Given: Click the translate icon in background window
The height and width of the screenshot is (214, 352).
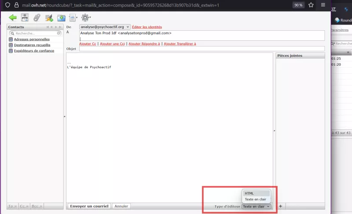Looking at the screenshot, I should (x=334, y=9).
